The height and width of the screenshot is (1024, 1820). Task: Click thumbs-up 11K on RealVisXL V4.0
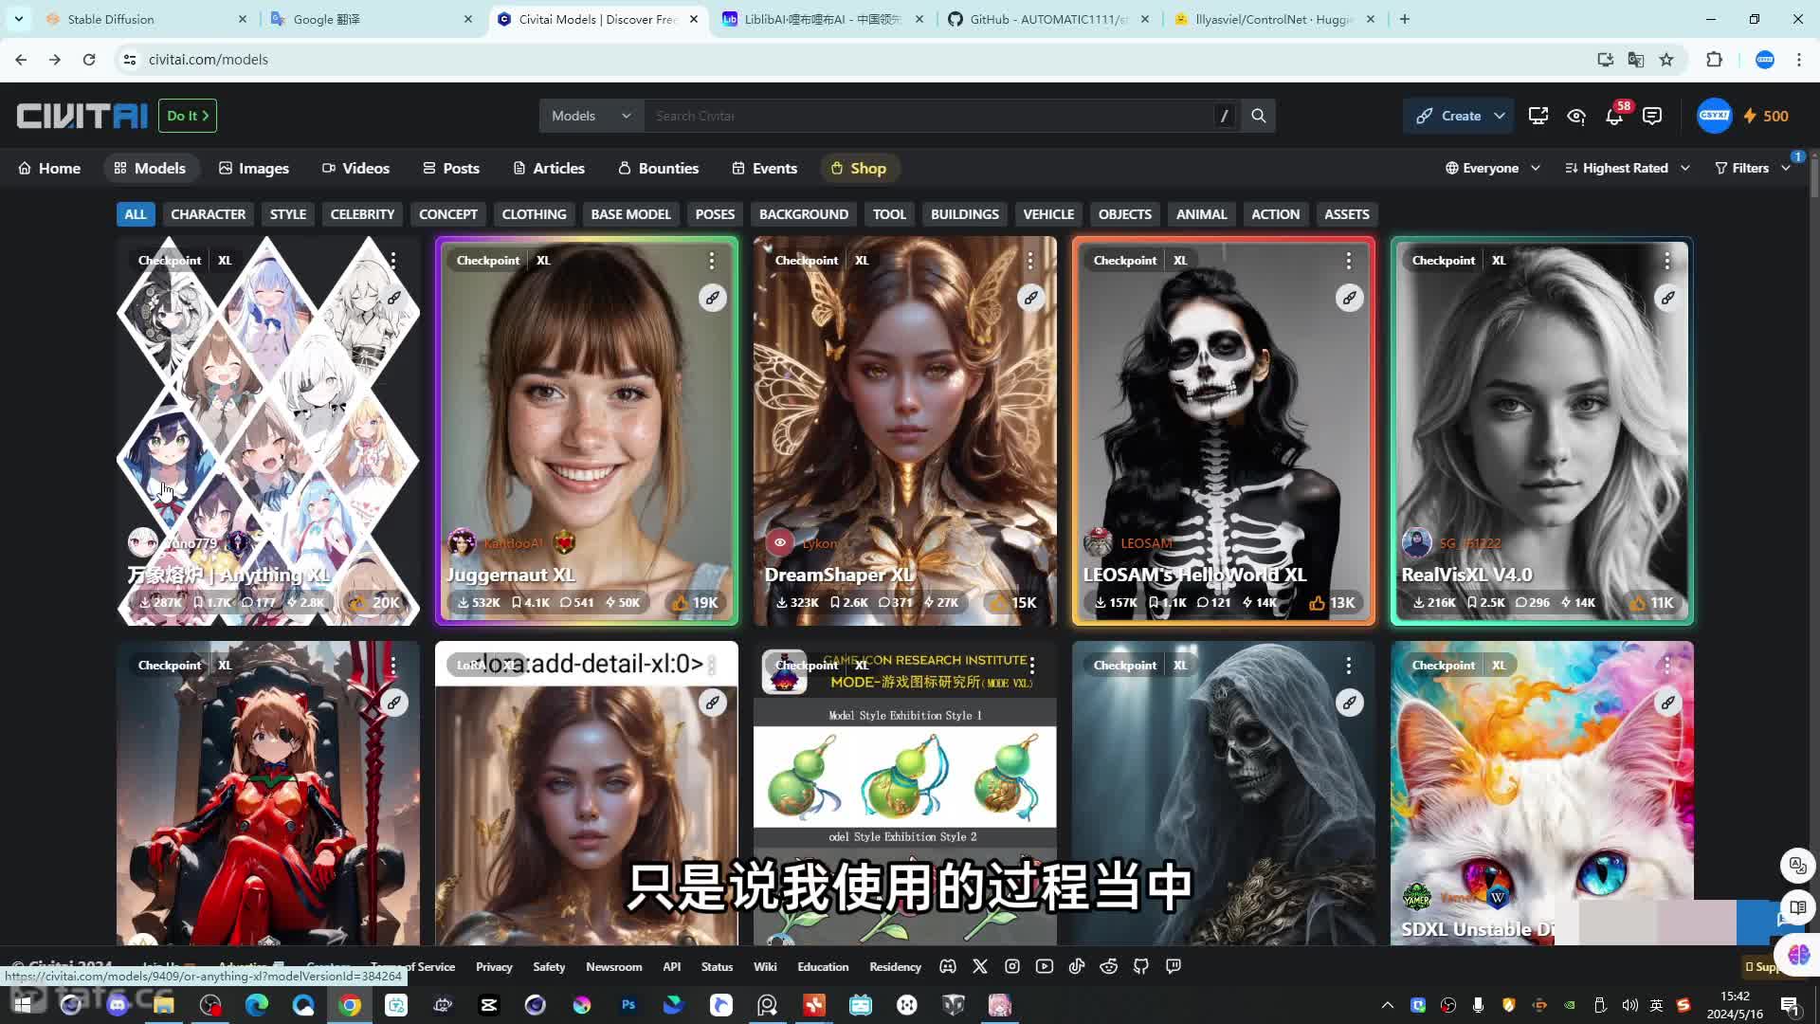[x=1650, y=602]
